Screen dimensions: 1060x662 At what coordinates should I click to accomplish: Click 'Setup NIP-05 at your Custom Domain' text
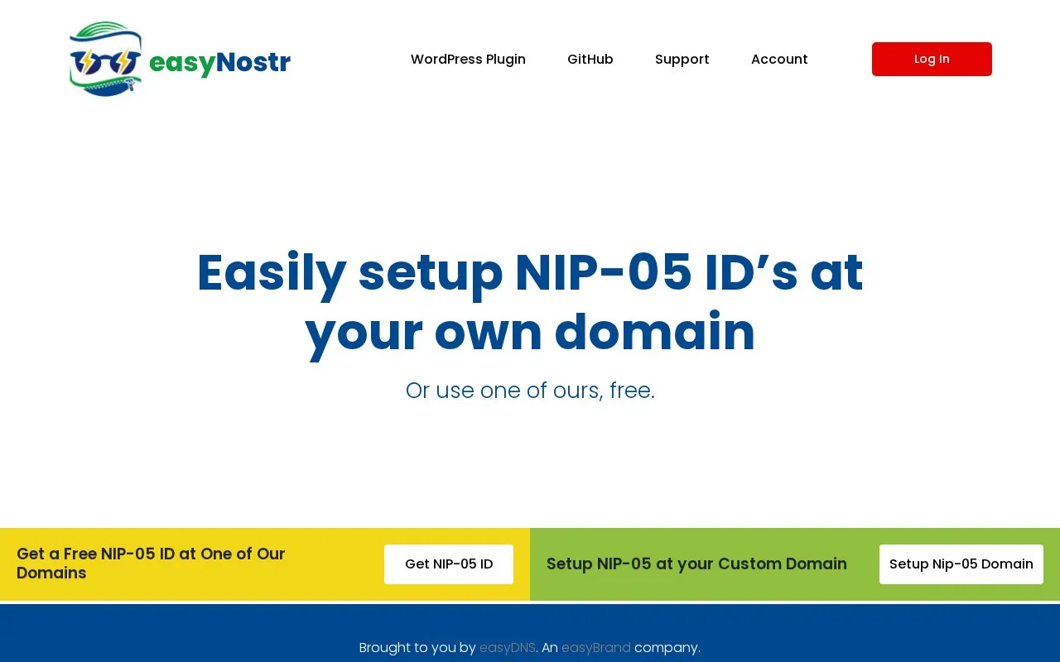[696, 564]
